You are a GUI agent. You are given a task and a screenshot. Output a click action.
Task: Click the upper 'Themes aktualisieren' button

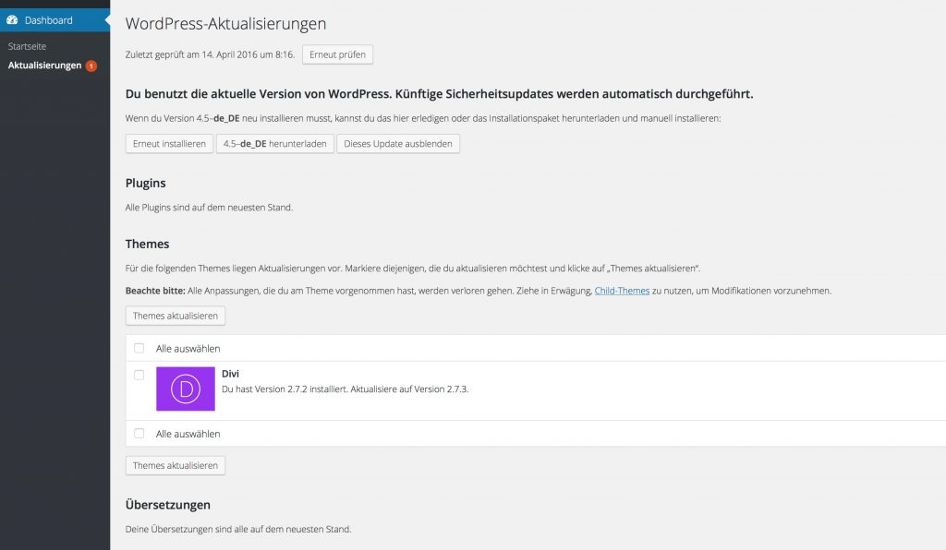coord(176,315)
